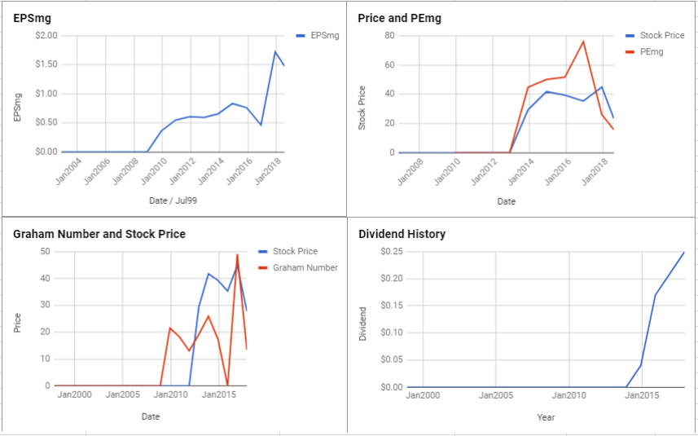The width and height of the screenshot is (698, 436).
Task: Click the 30 label on Graham Number axis
Action: [x=46, y=306]
